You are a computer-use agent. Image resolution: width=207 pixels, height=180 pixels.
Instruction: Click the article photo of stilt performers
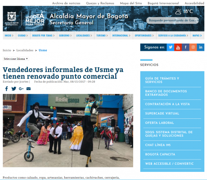(x=68, y=130)
